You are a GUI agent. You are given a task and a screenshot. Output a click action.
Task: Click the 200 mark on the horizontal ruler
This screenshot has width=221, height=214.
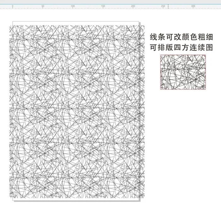[133, 6]
